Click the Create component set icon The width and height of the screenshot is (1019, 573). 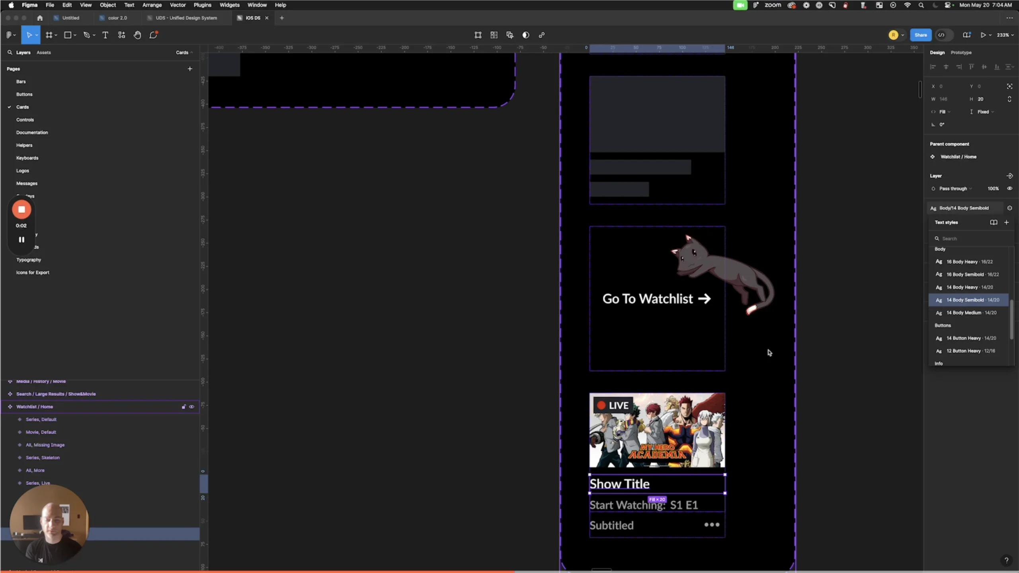tap(494, 35)
